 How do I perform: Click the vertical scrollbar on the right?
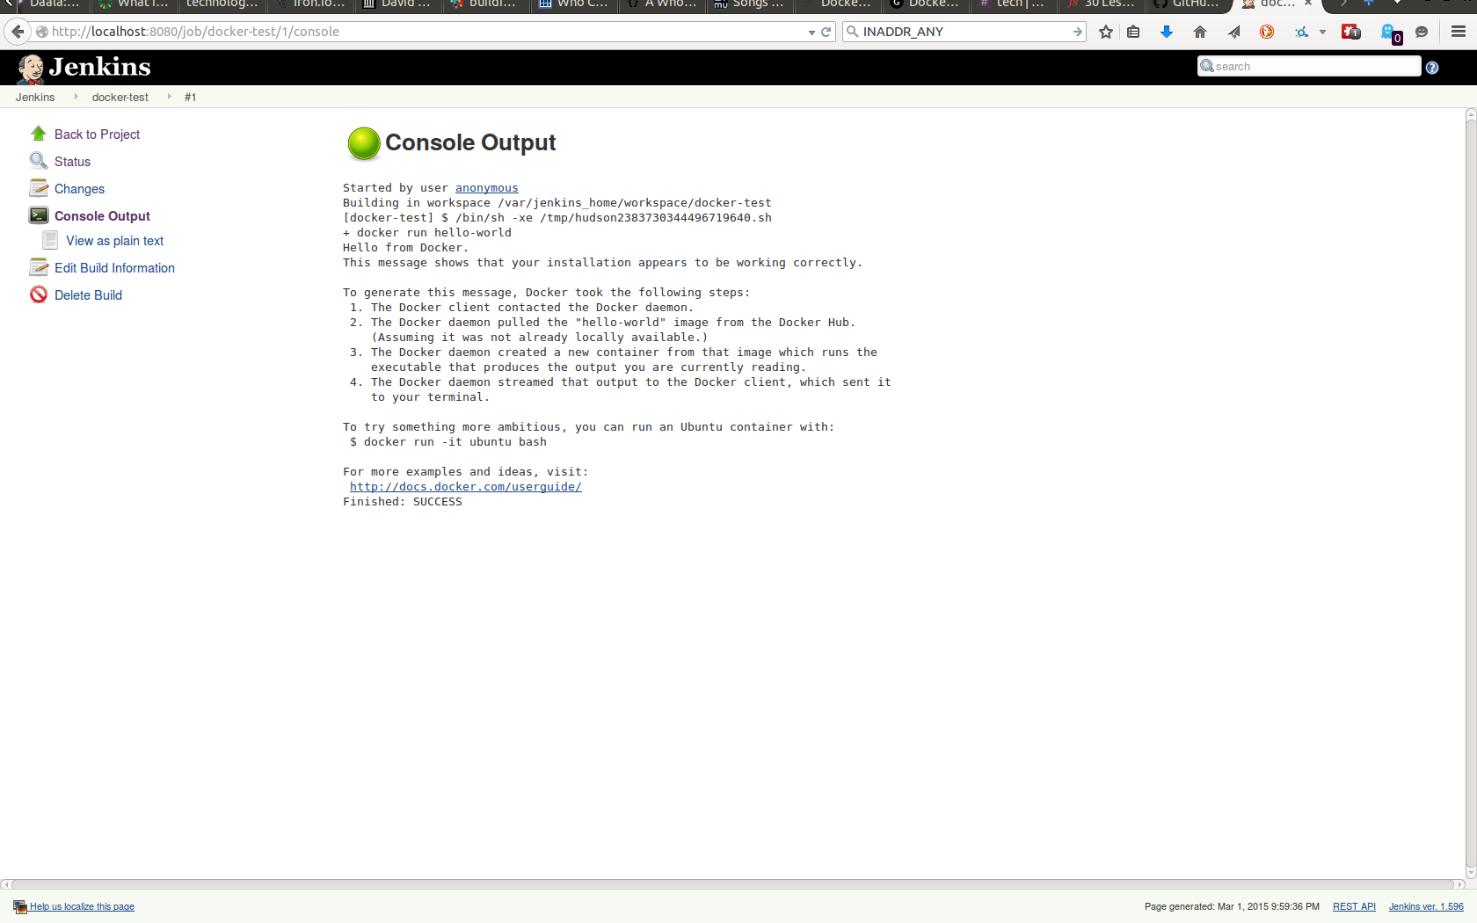coord(1471,492)
